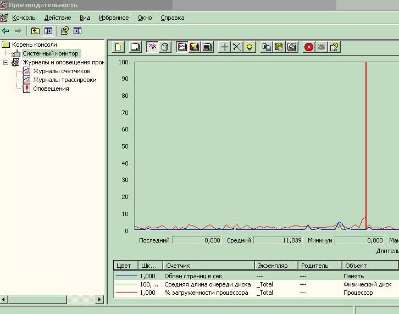Switch to graph view using the line chart icon
The height and width of the screenshot is (314, 399).
[x=182, y=47]
